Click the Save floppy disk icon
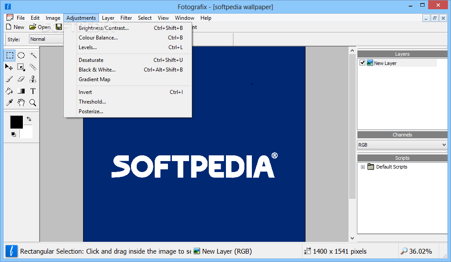The height and width of the screenshot is (262, 451). click(59, 27)
